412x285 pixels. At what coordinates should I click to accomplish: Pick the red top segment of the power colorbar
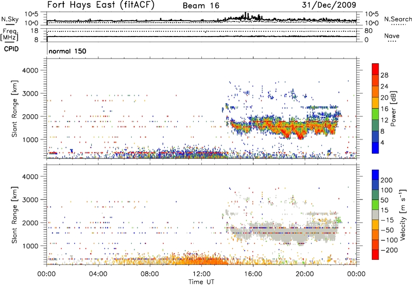375,69
